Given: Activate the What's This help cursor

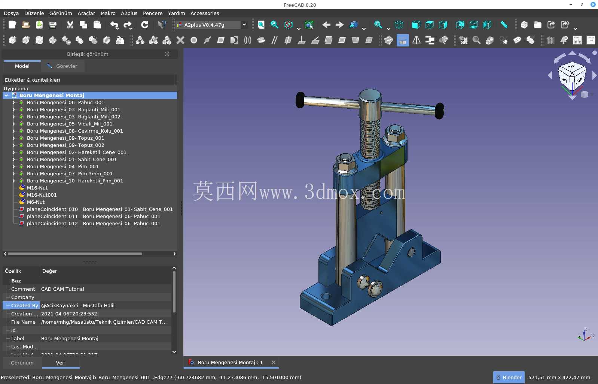Looking at the screenshot, I should [x=162, y=25].
